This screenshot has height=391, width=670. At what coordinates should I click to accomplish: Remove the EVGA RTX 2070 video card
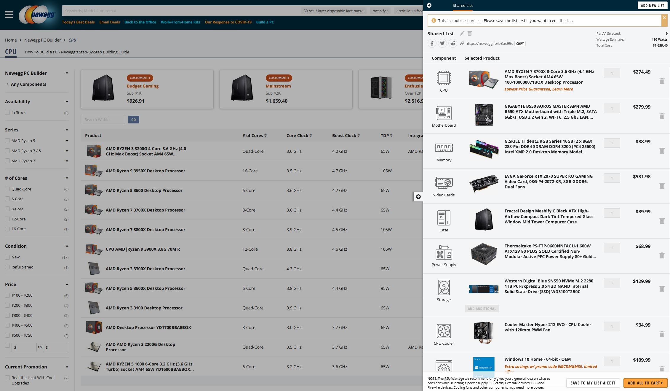pos(662,186)
